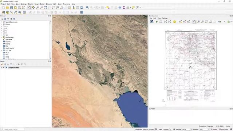Select Delete Point tool in Georeferencer

[x=185, y=22]
